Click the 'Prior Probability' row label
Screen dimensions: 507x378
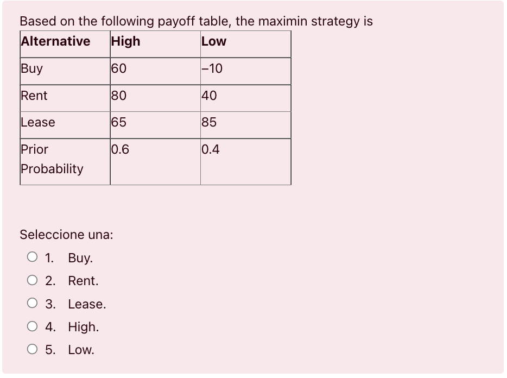pyautogui.click(x=52, y=159)
